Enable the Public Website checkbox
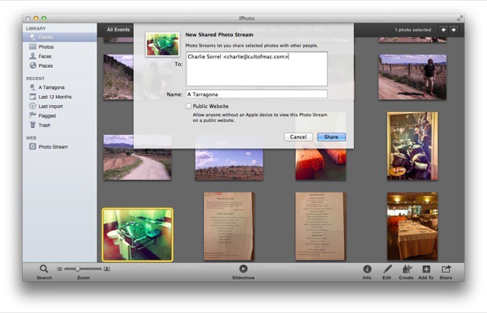This screenshot has width=487, height=313. pyautogui.click(x=189, y=107)
